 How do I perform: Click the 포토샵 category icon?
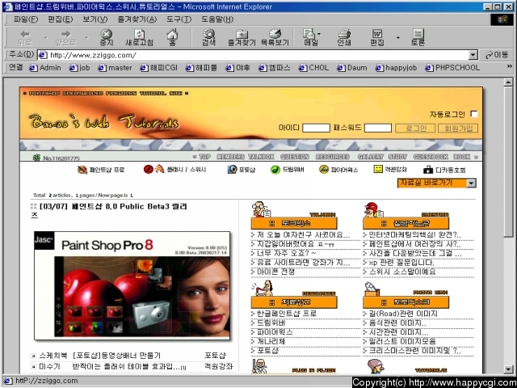click(232, 170)
